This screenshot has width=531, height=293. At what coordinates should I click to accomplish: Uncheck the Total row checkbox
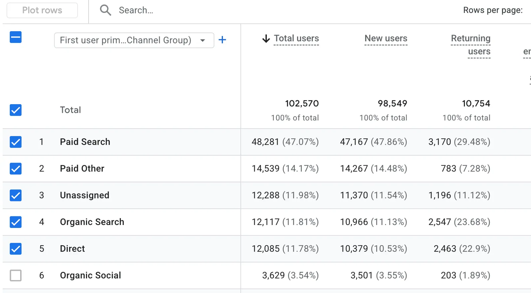pyautogui.click(x=16, y=110)
